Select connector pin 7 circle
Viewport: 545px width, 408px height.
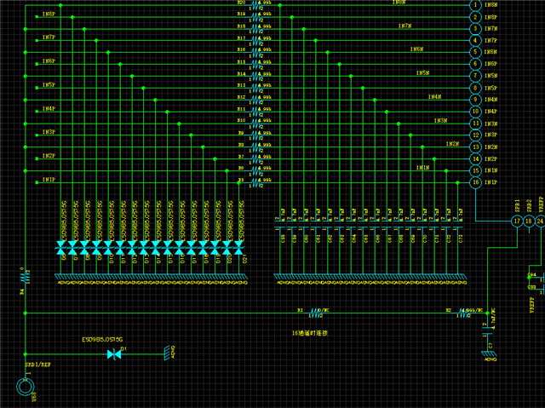pyautogui.click(x=475, y=76)
